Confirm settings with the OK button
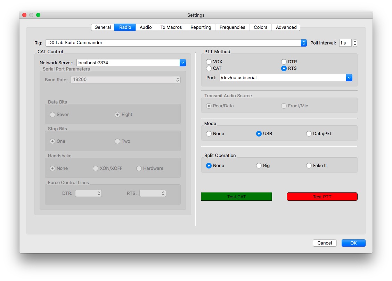392x281 pixels. click(353, 243)
